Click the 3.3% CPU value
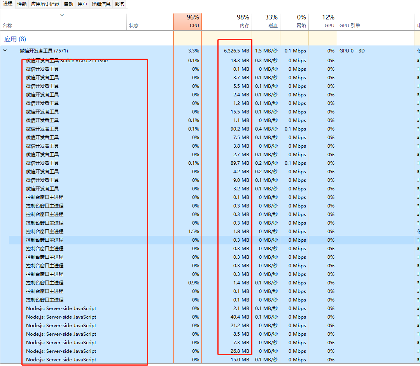 tap(193, 51)
